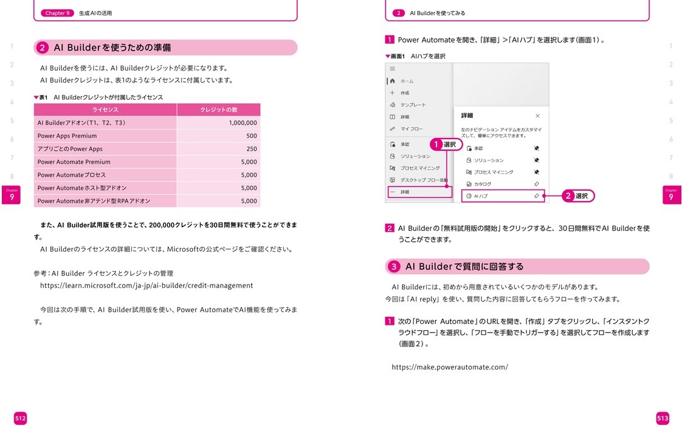Click 参考:AI Builder ライセンスとクレジットの管理 line
The width and height of the screenshot is (682, 437).
103,274
